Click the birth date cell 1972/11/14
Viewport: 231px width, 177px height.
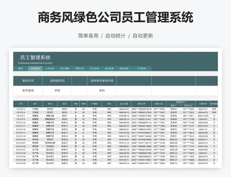pyautogui.click(x=124, y=143)
